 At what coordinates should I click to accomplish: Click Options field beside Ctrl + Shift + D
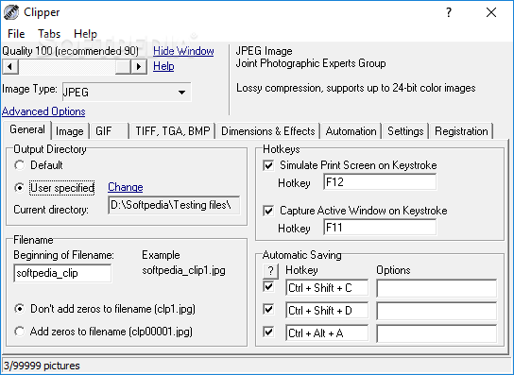(x=437, y=311)
